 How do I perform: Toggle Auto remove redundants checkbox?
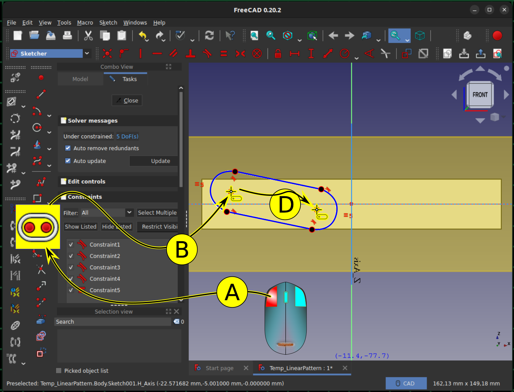point(68,148)
